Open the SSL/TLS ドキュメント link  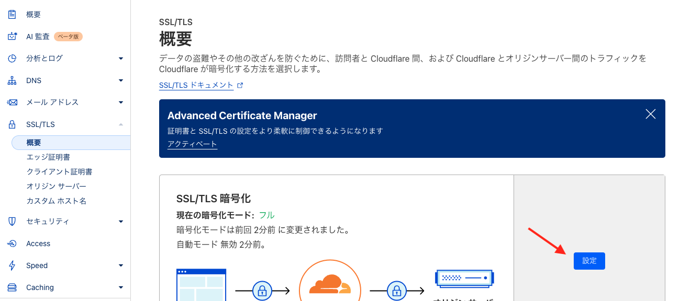point(196,85)
